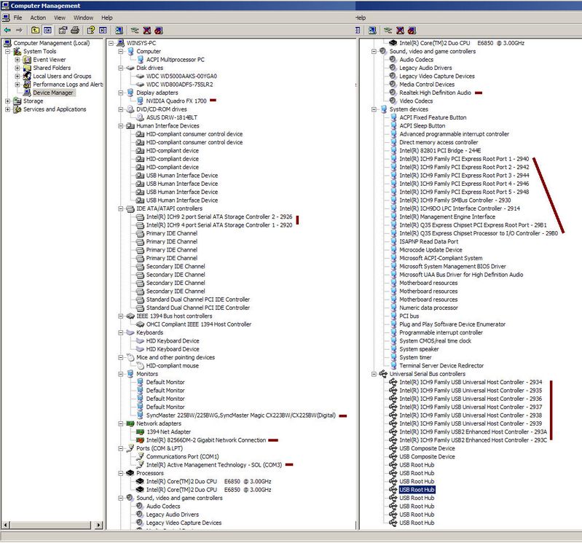
Task: Click the Help question mark toolbar icon
Action: (90, 30)
